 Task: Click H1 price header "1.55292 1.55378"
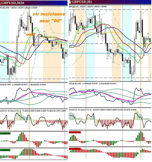[x=86, y=7]
